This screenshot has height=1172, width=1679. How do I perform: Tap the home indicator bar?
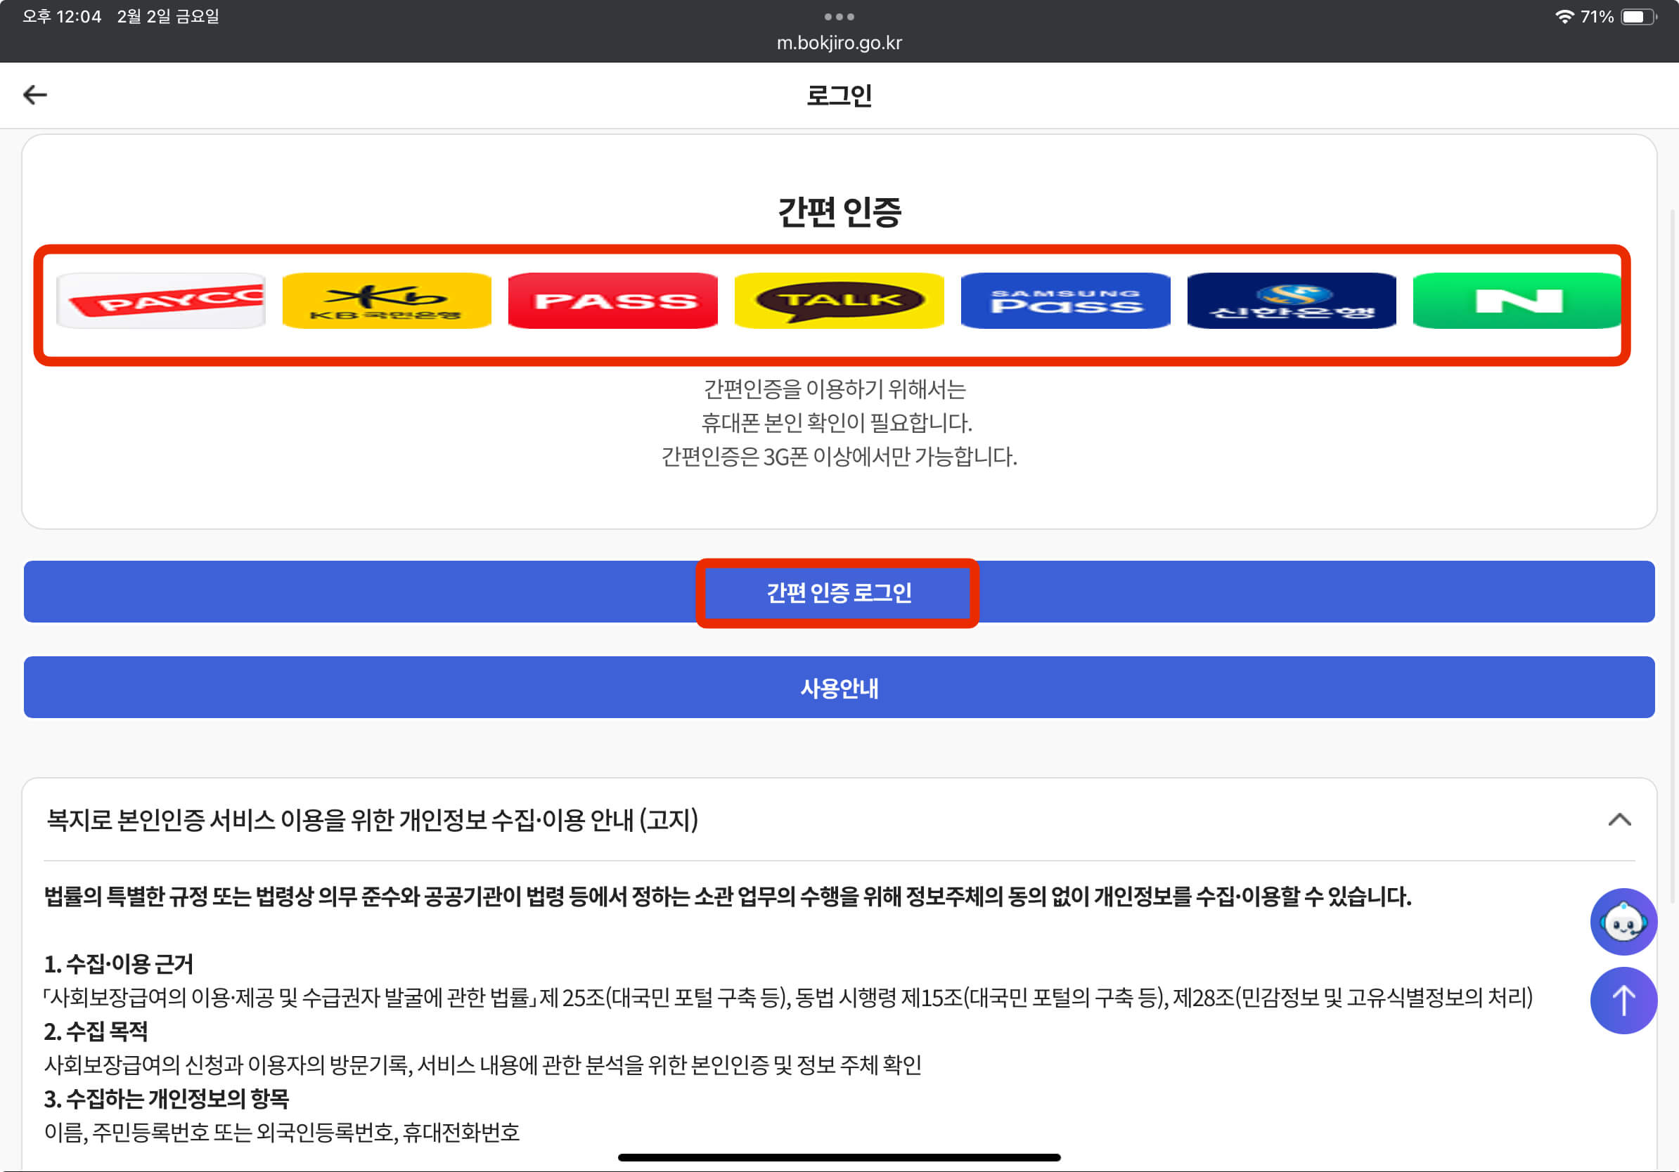click(x=839, y=1157)
